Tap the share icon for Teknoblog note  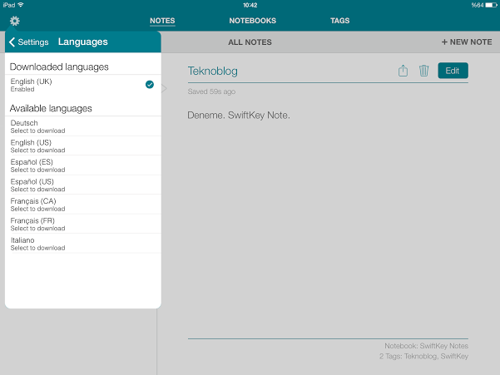pos(403,71)
